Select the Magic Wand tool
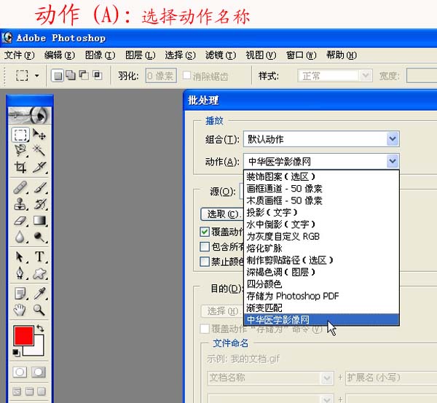 pos(39,151)
